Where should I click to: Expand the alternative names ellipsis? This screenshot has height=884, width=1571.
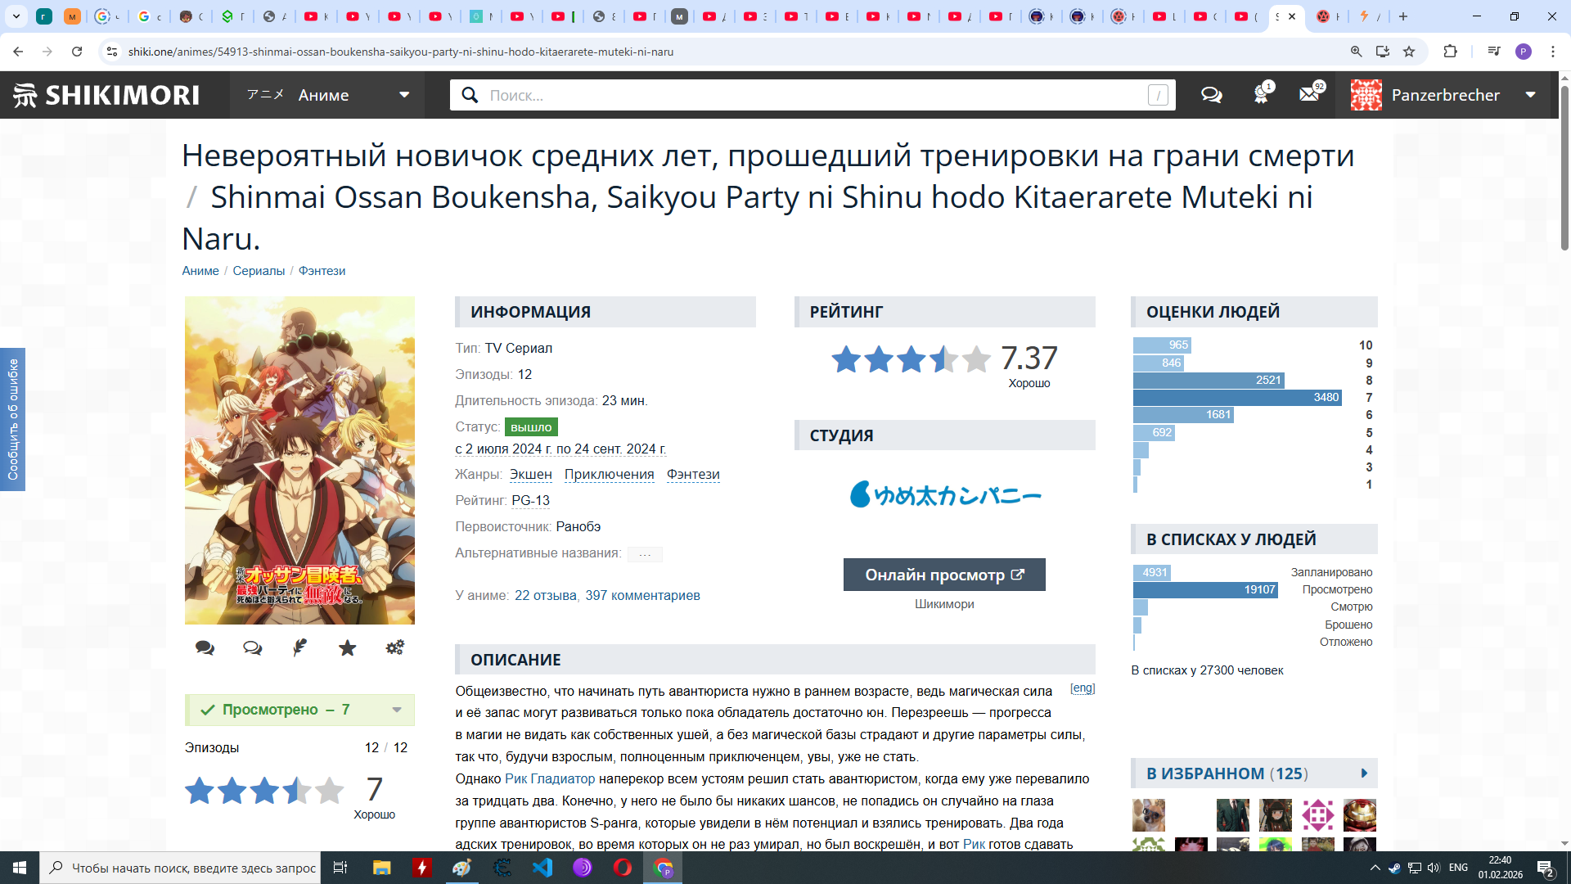tap(645, 554)
